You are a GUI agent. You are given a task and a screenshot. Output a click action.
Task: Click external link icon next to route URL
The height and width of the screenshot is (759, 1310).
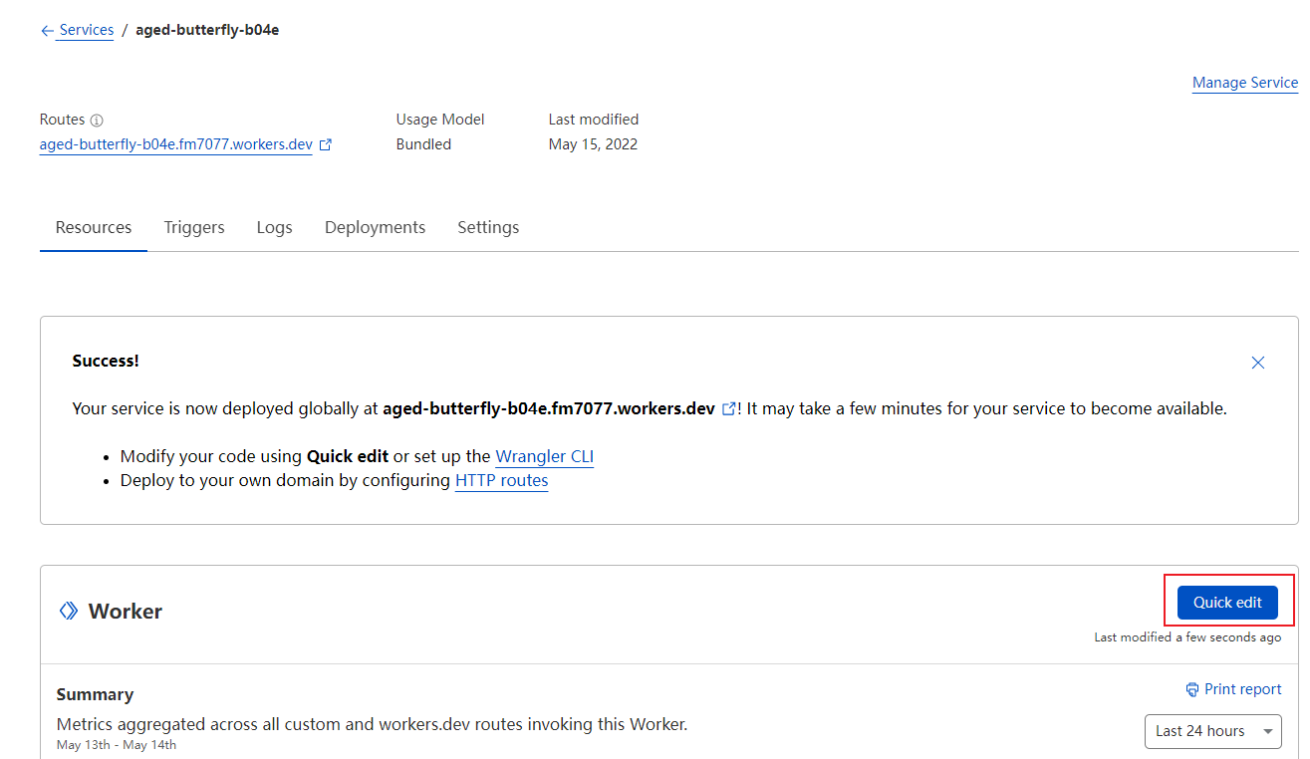pos(325,144)
